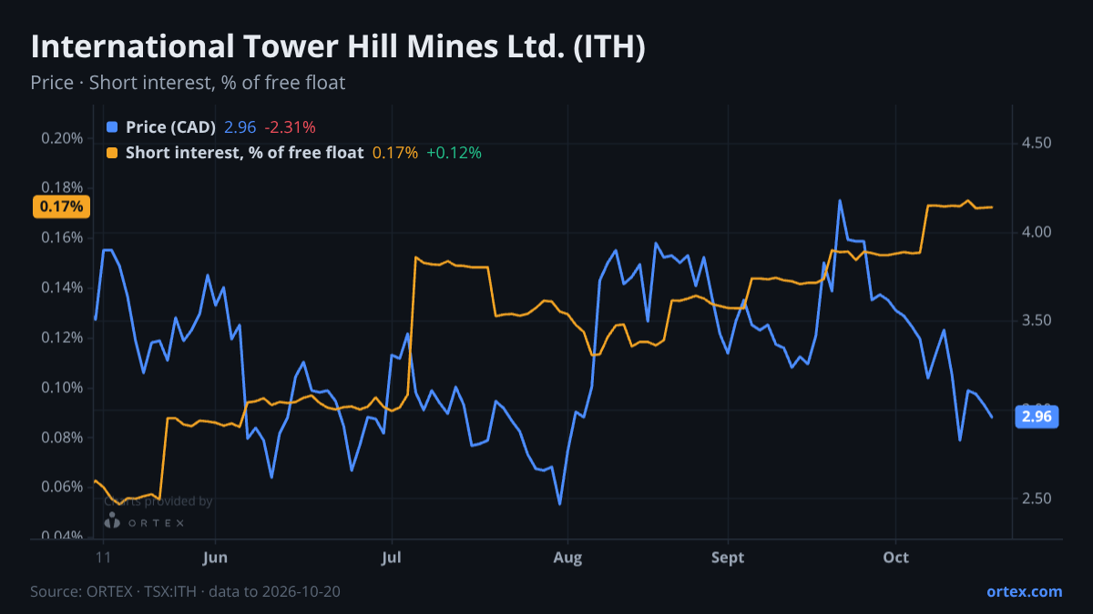Click the 0.17% short interest value in the legend
The width and height of the screenshot is (1093, 614).
[x=395, y=153]
